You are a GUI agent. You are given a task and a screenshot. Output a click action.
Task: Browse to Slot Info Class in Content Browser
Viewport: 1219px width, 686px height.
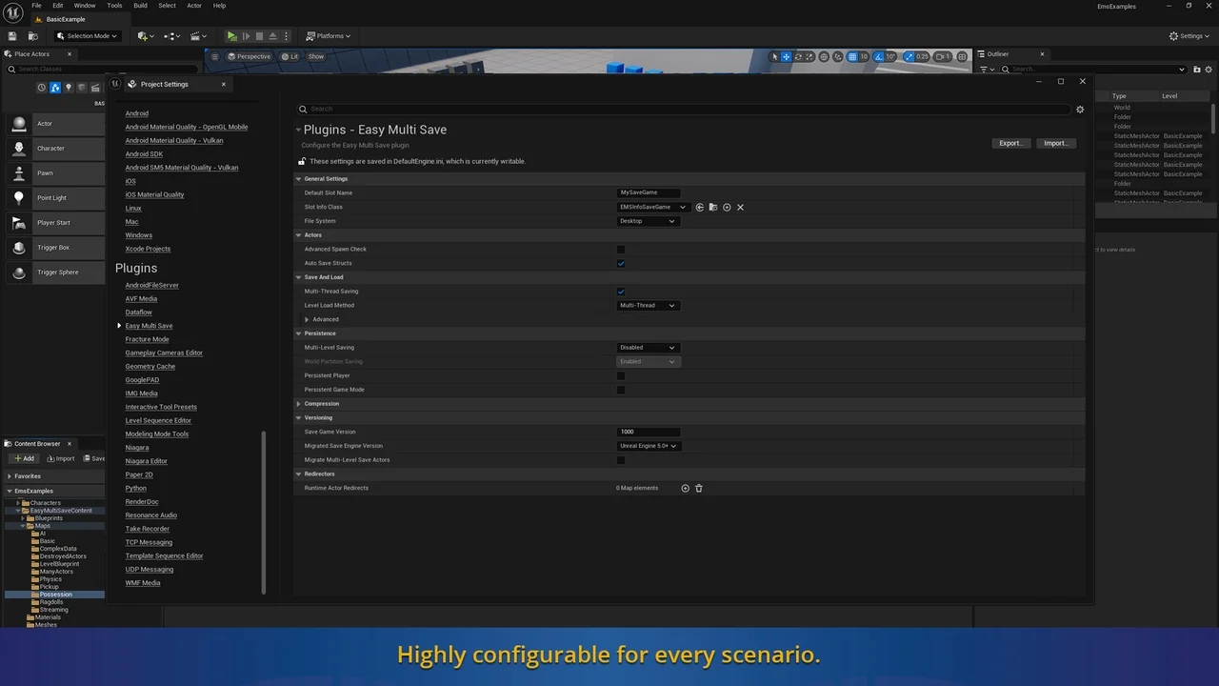click(712, 207)
